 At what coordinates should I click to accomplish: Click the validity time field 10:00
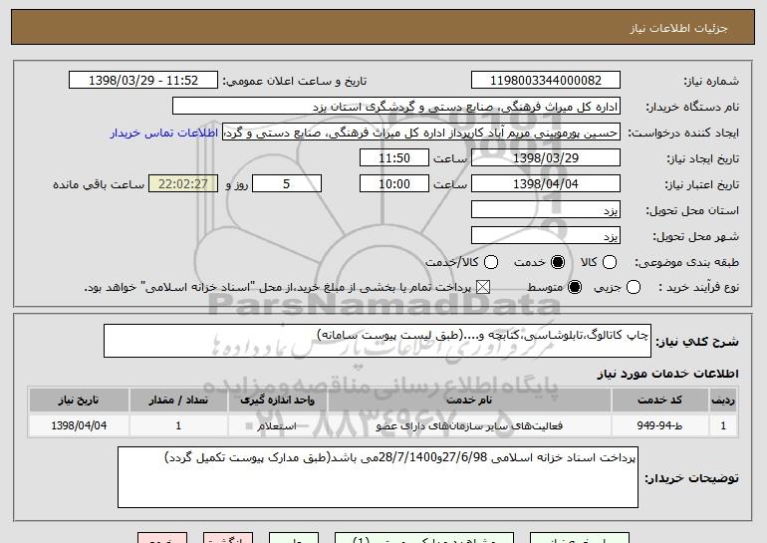click(x=394, y=184)
